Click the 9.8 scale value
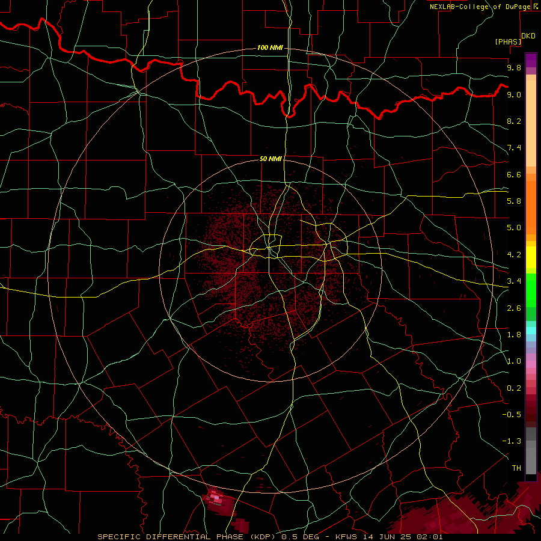 [x=514, y=67]
